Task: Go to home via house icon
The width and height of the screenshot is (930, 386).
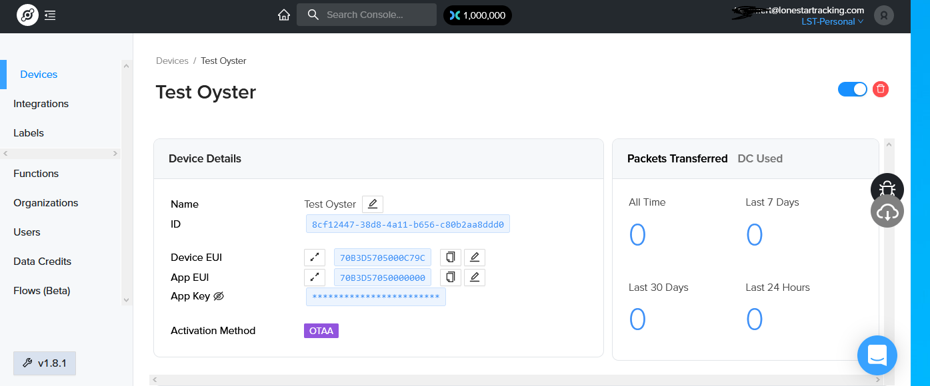Action: coord(284,15)
